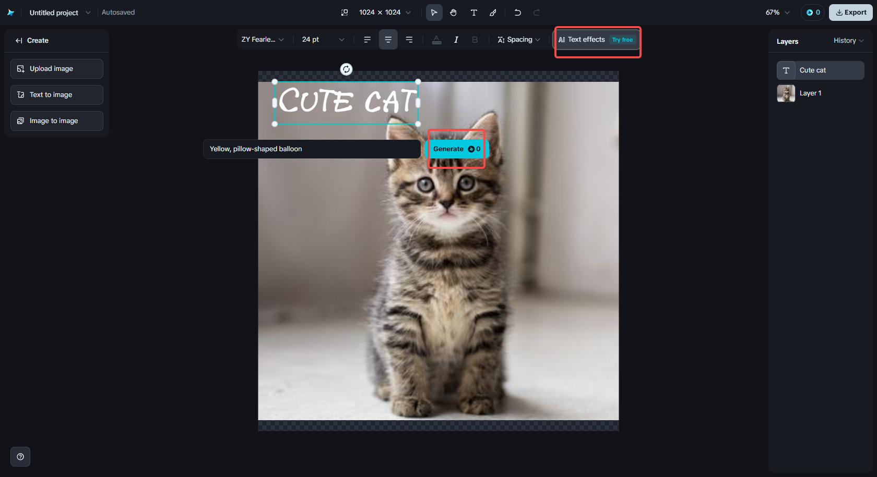Click the text effect prompt field
Image resolution: width=877 pixels, height=477 pixels.
coord(312,149)
